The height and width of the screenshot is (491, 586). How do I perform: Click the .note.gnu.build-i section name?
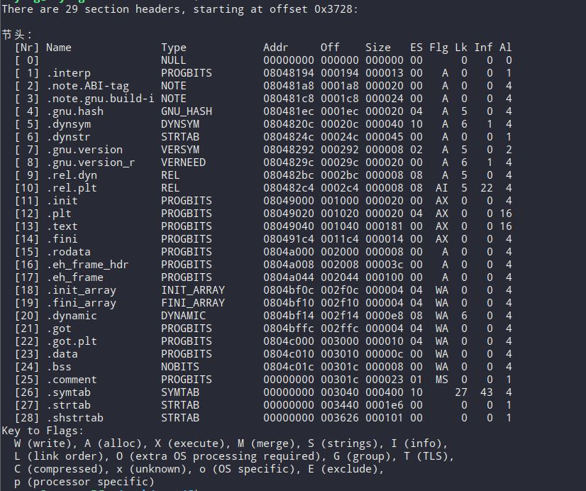pyautogui.click(x=100, y=99)
